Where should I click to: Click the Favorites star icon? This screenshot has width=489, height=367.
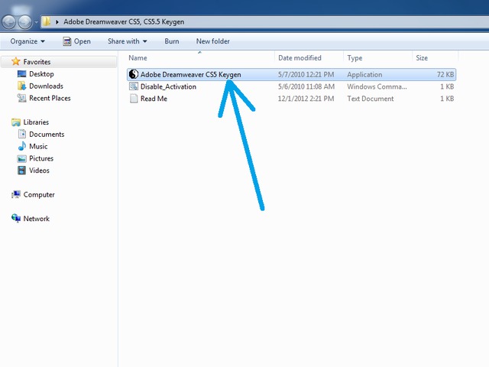(16, 61)
